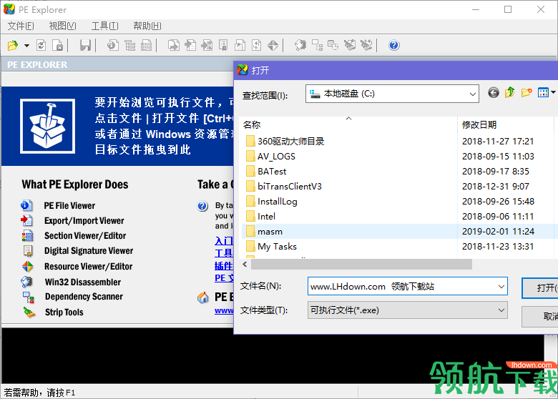This screenshot has width=558, height=399.
Task: Click Remove Relocations broom toolbar icon
Action: (x=350, y=45)
